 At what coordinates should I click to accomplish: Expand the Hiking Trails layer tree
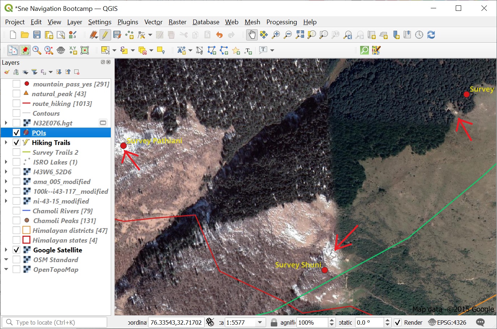pyautogui.click(x=6, y=142)
